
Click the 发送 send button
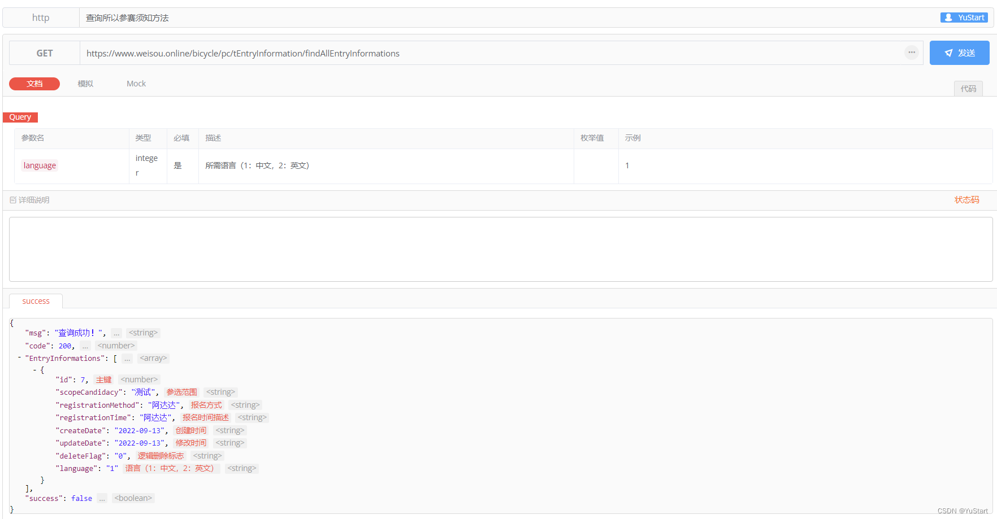pos(959,53)
